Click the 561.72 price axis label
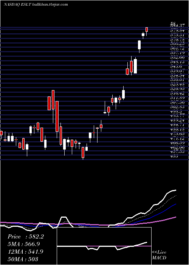 [177, 49]
